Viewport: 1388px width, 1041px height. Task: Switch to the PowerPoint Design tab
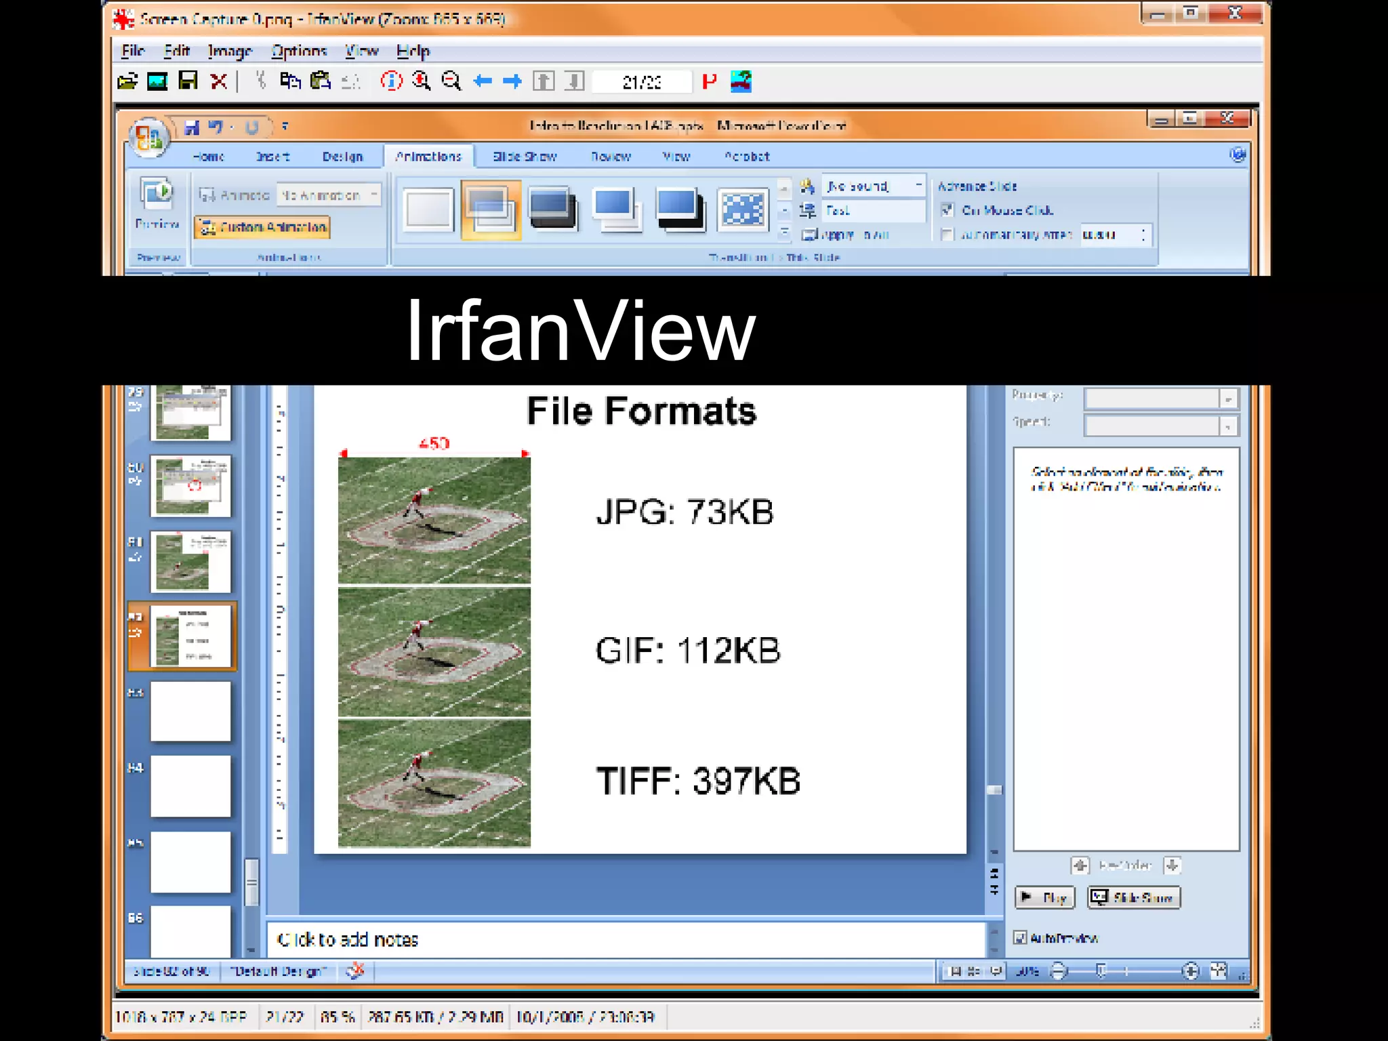[342, 157]
